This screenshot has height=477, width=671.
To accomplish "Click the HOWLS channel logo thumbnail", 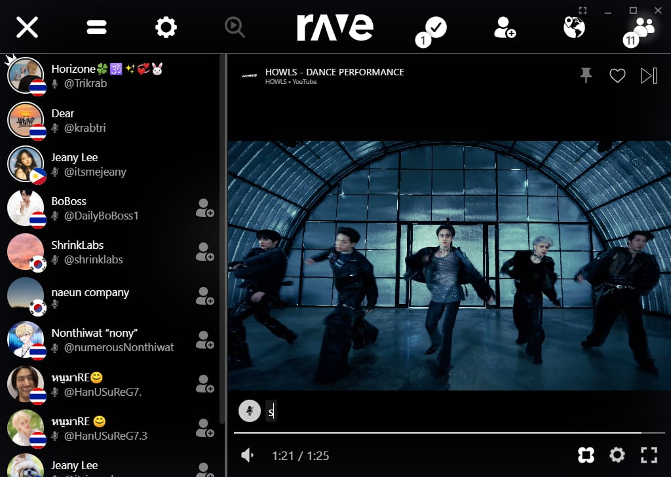I will [x=250, y=76].
